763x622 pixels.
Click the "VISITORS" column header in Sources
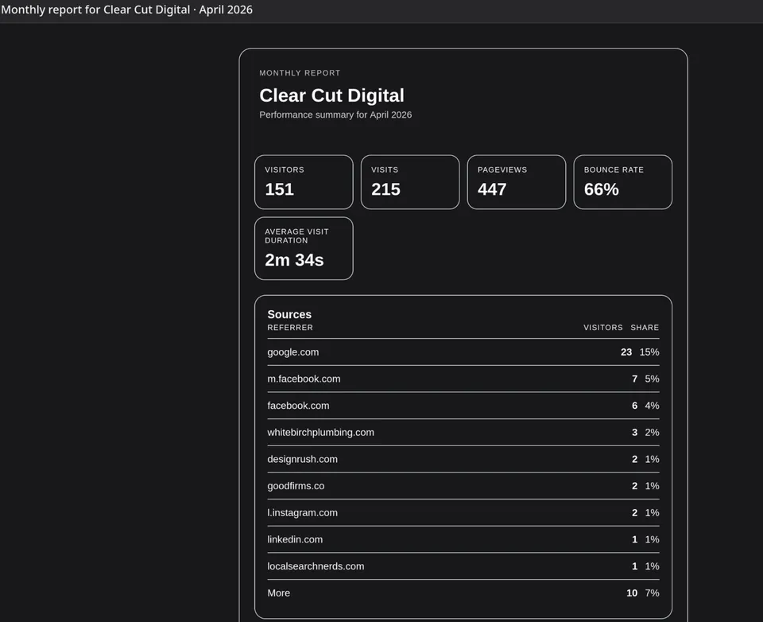click(x=603, y=328)
